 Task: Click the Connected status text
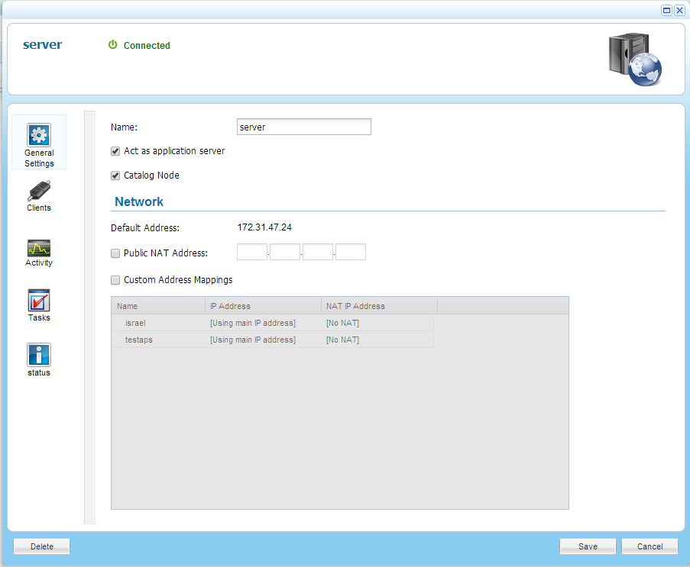[147, 45]
